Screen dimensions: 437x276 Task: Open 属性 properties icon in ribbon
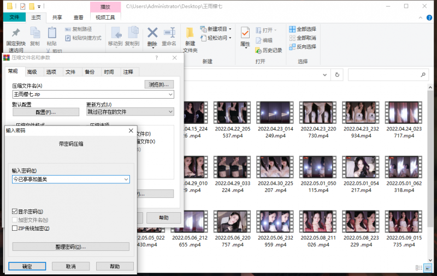click(245, 33)
